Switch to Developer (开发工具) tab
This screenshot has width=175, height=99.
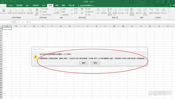coord(71,5)
